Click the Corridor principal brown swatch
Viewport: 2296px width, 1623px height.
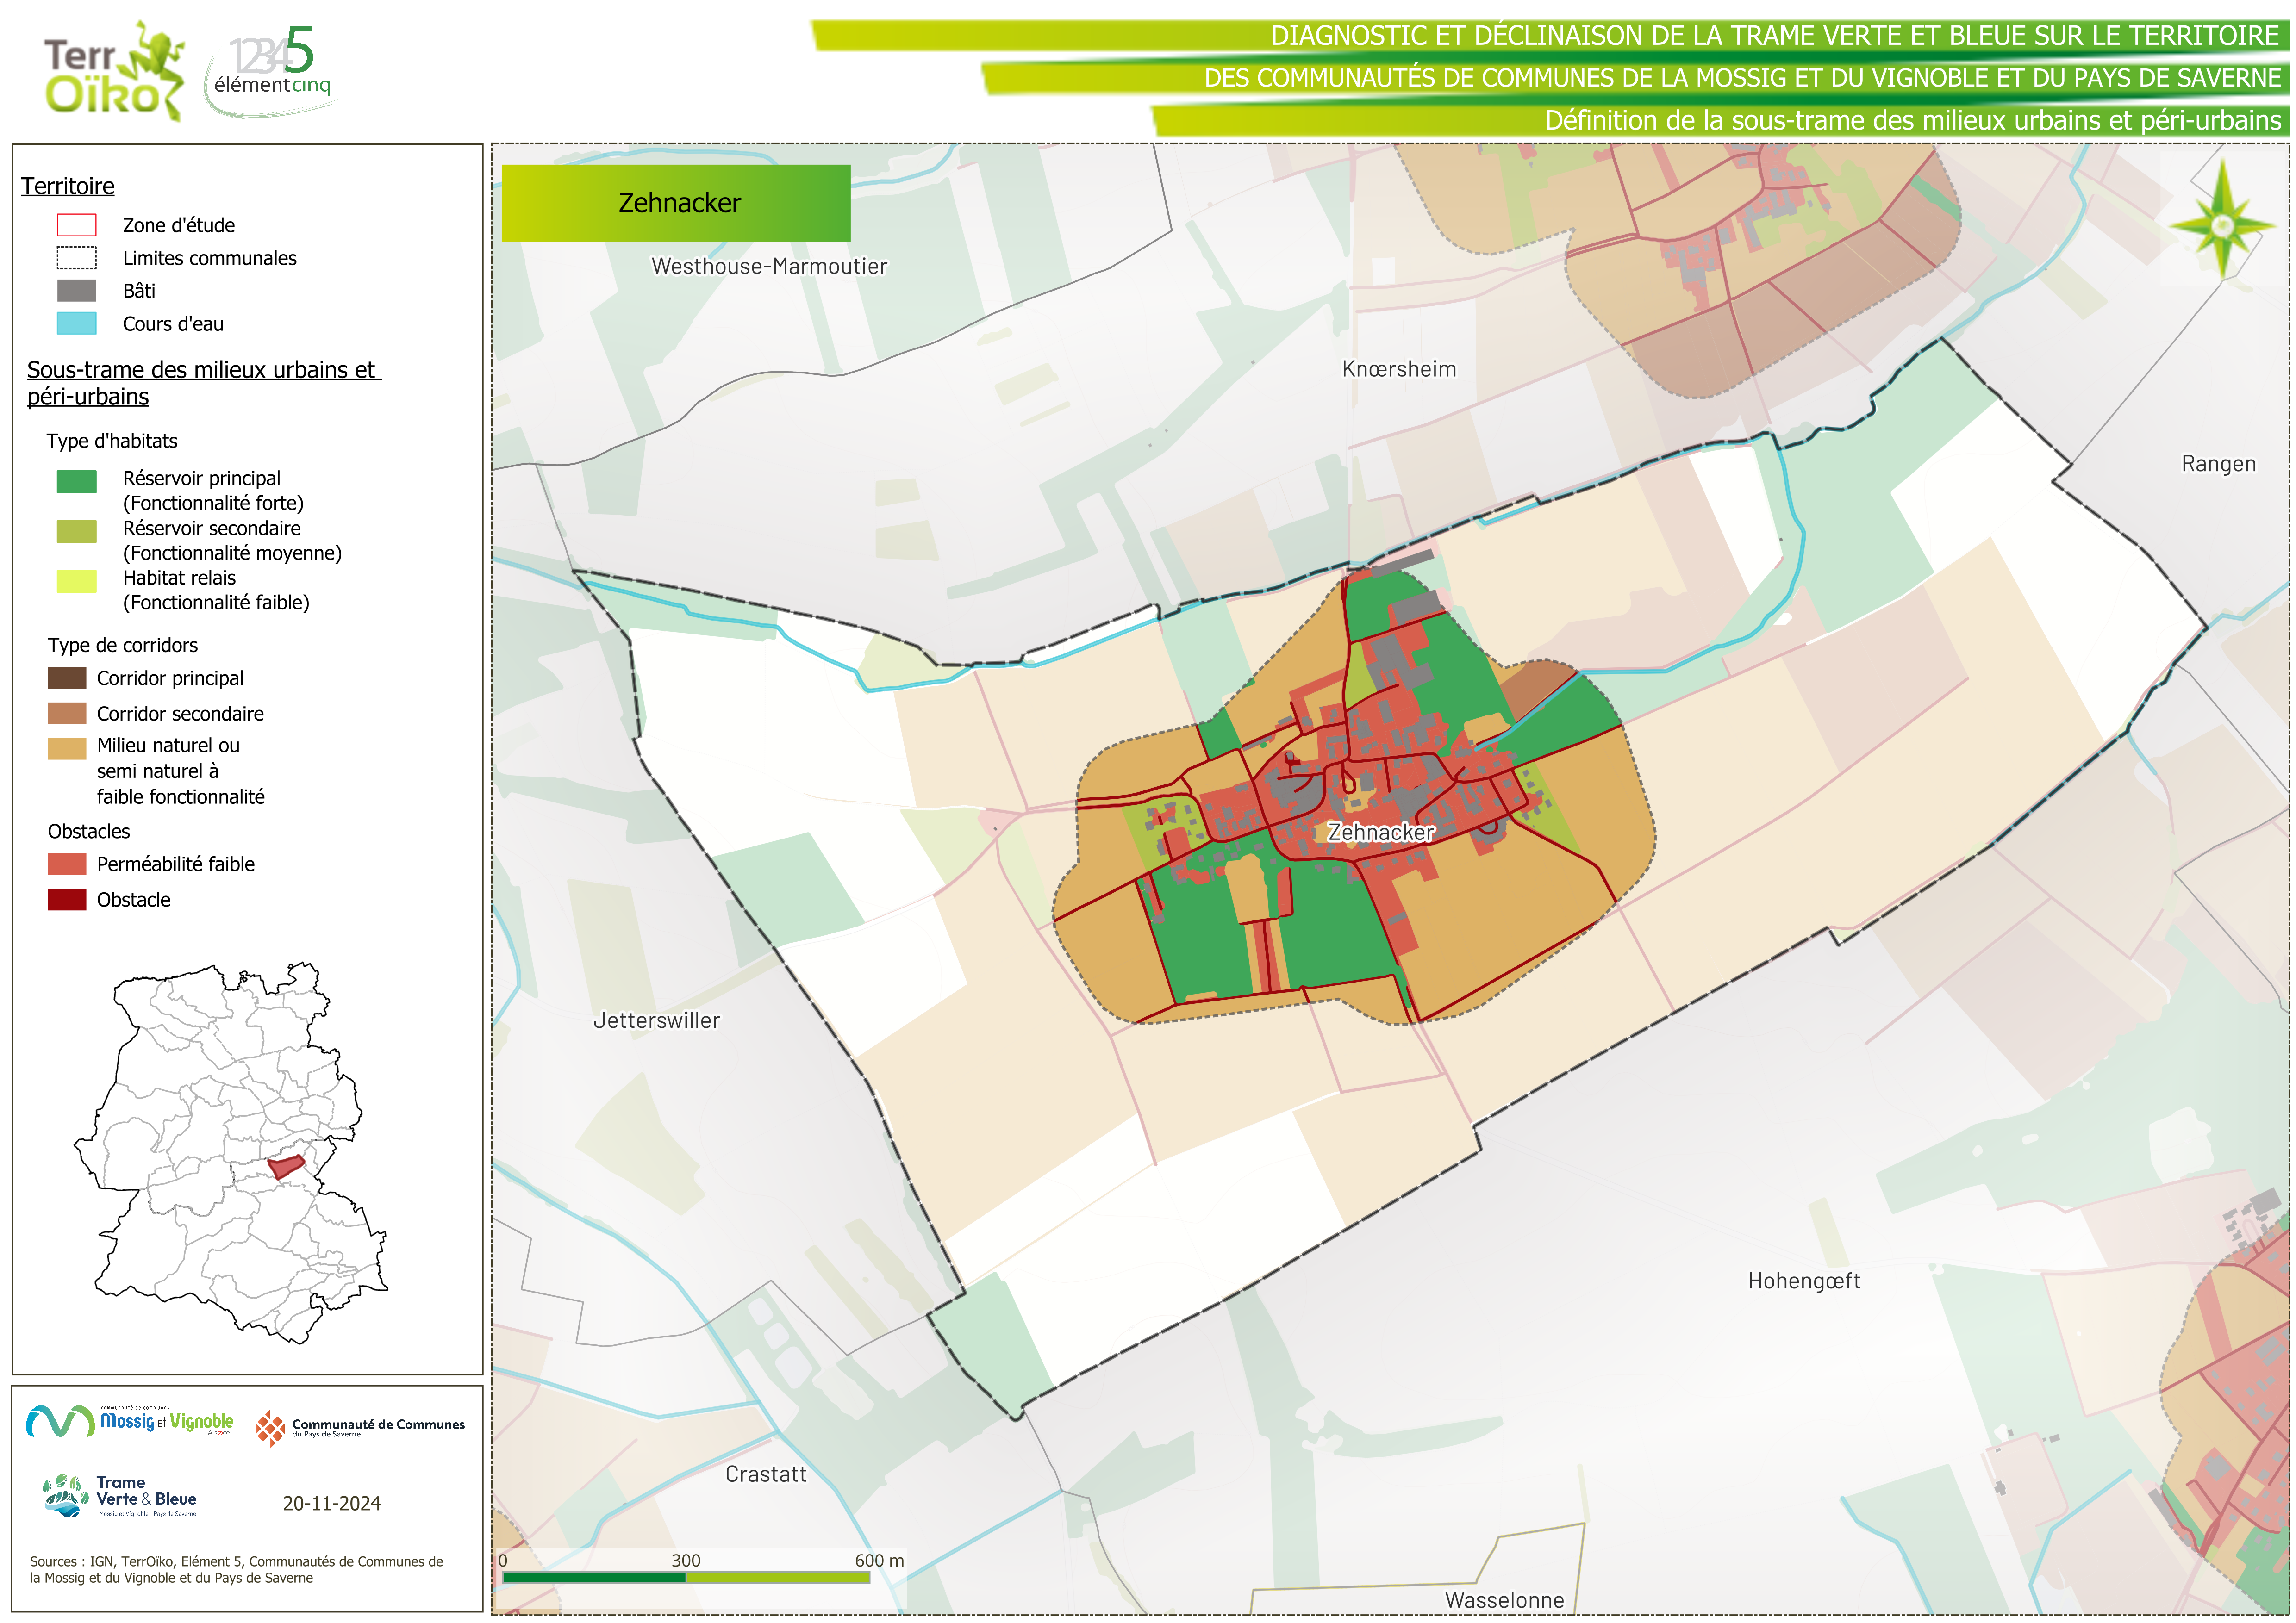click(67, 678)
